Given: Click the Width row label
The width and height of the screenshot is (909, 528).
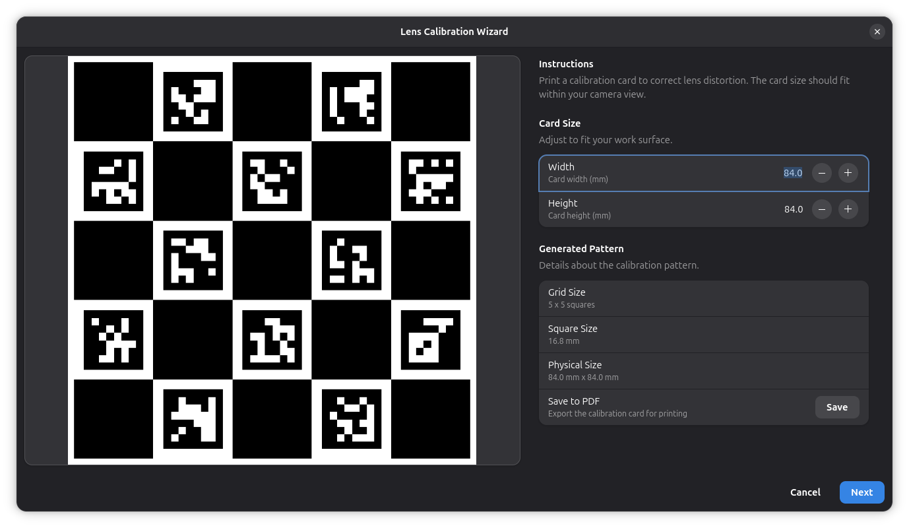Looking at the screenshot, I should pos(561,167).
